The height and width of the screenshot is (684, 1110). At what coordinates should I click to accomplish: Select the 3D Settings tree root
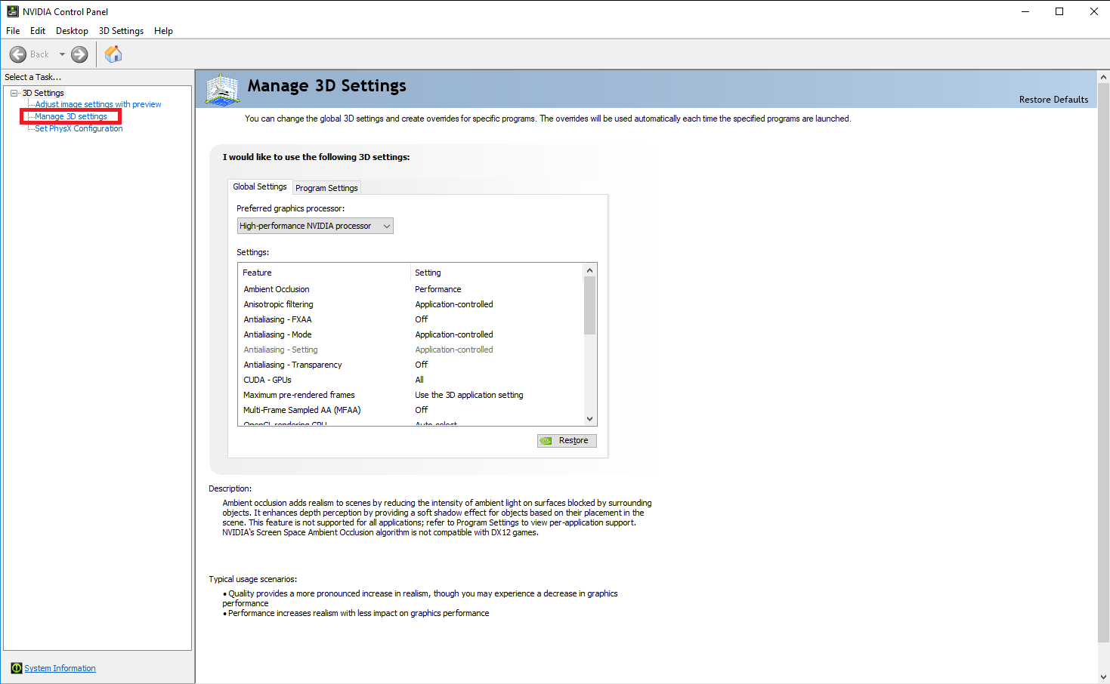(43, 93)
